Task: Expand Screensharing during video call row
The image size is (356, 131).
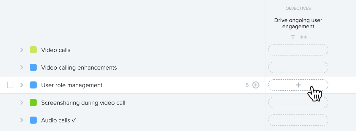Action: point(21,103)
